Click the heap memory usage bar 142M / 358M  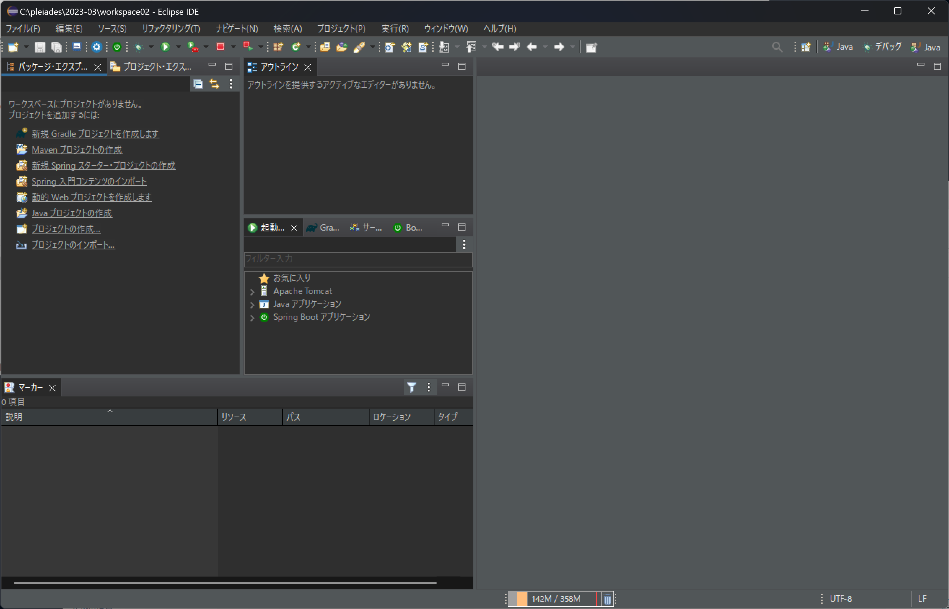click(x=554, y=599)
